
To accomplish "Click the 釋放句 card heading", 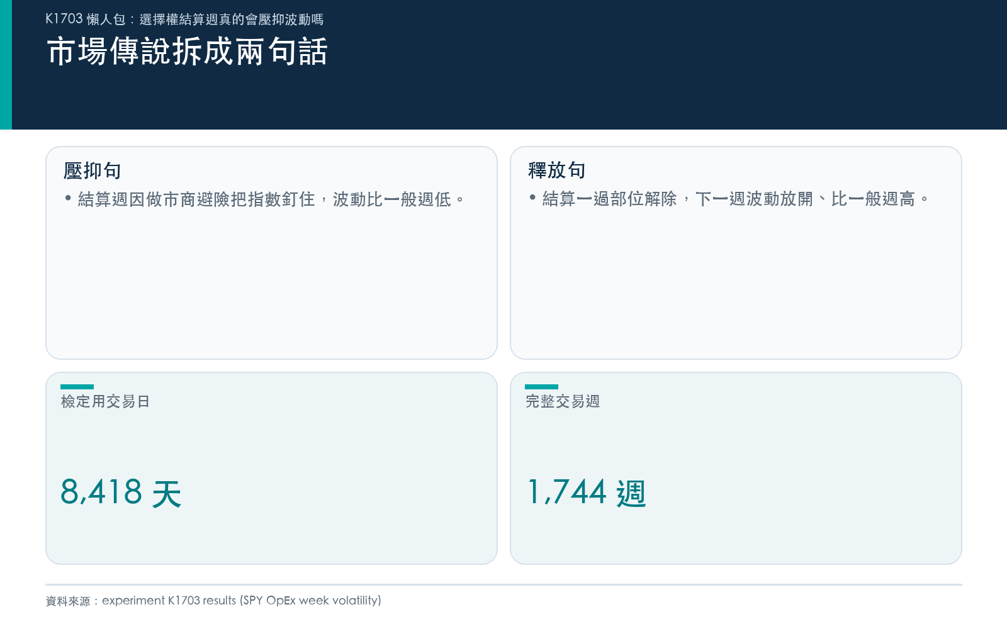I will (x=556, y=170).
